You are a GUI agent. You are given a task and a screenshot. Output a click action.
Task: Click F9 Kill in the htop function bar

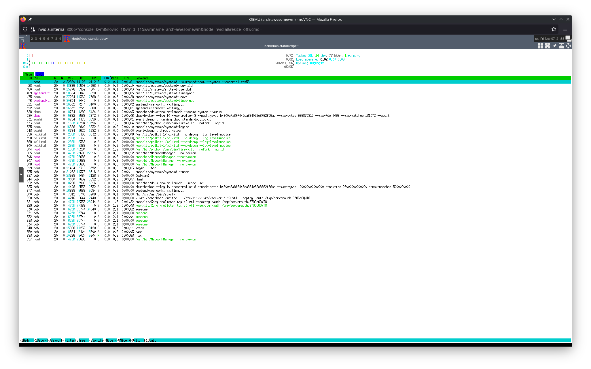(135, 340)
